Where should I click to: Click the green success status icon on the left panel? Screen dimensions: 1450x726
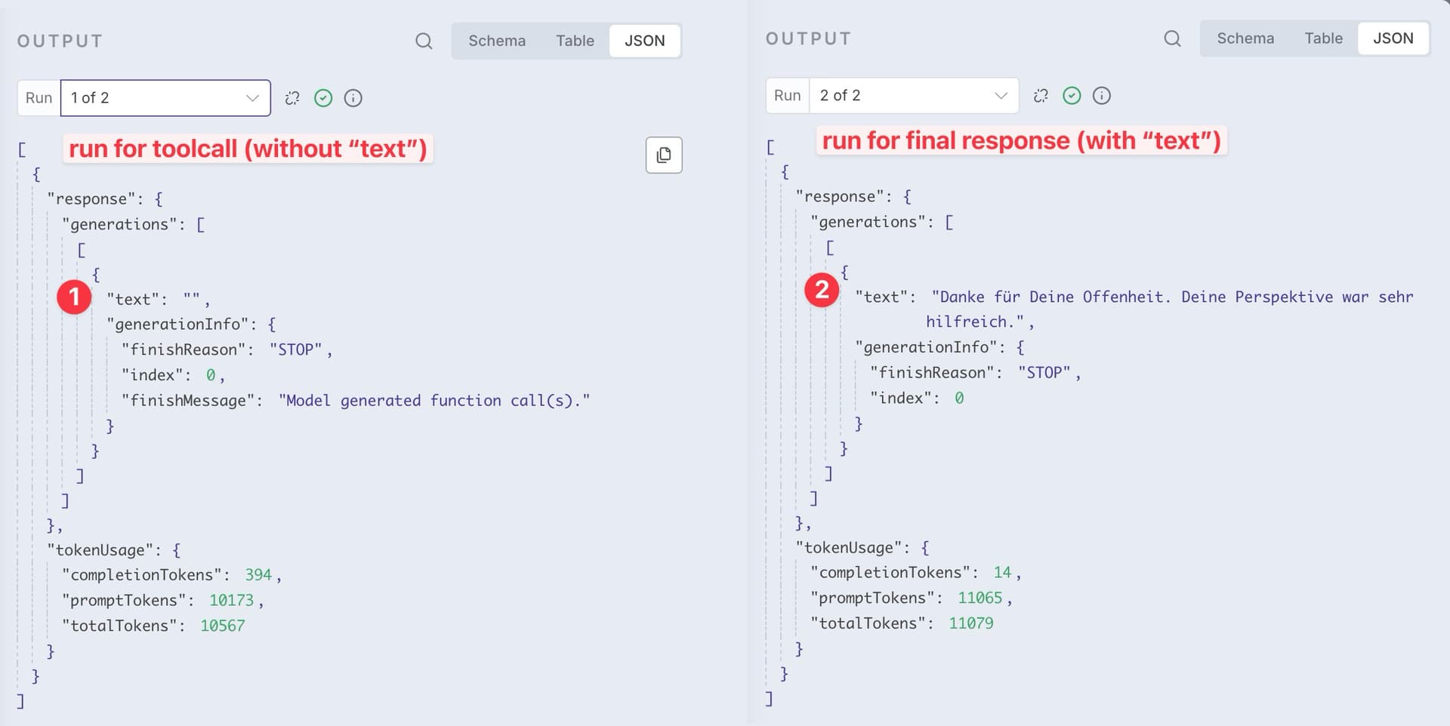tap(323, 97)
